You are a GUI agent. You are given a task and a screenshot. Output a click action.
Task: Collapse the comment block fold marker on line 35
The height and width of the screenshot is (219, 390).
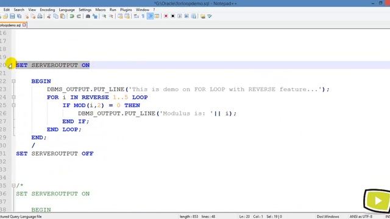click(13, 186)
